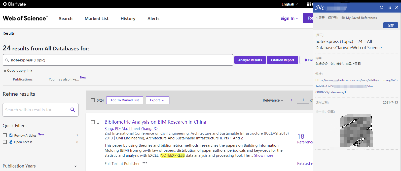The width and height of the screenshot is (401, 171).
Task: Click the noteexpress (Topic) query field
Action: coord(118,60)
